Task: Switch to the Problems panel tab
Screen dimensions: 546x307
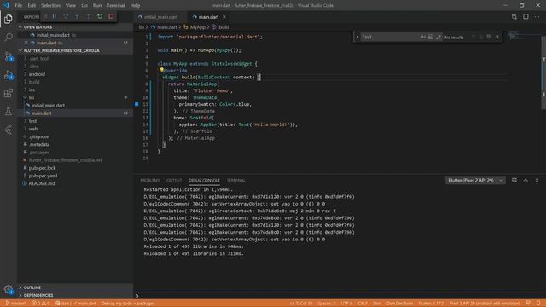Action: click(150, 180)
